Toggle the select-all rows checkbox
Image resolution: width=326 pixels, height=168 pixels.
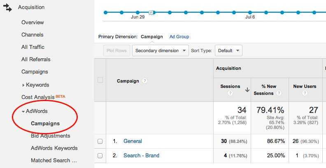pos(100,80)
